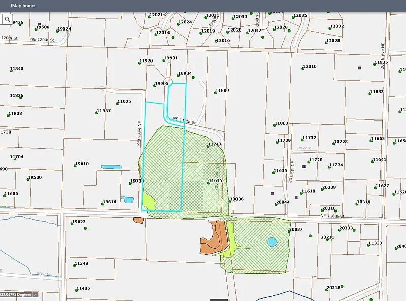Viewport: 406px width, 301px height.
Task: Open the iMap home link
Action: coord(18,5)
